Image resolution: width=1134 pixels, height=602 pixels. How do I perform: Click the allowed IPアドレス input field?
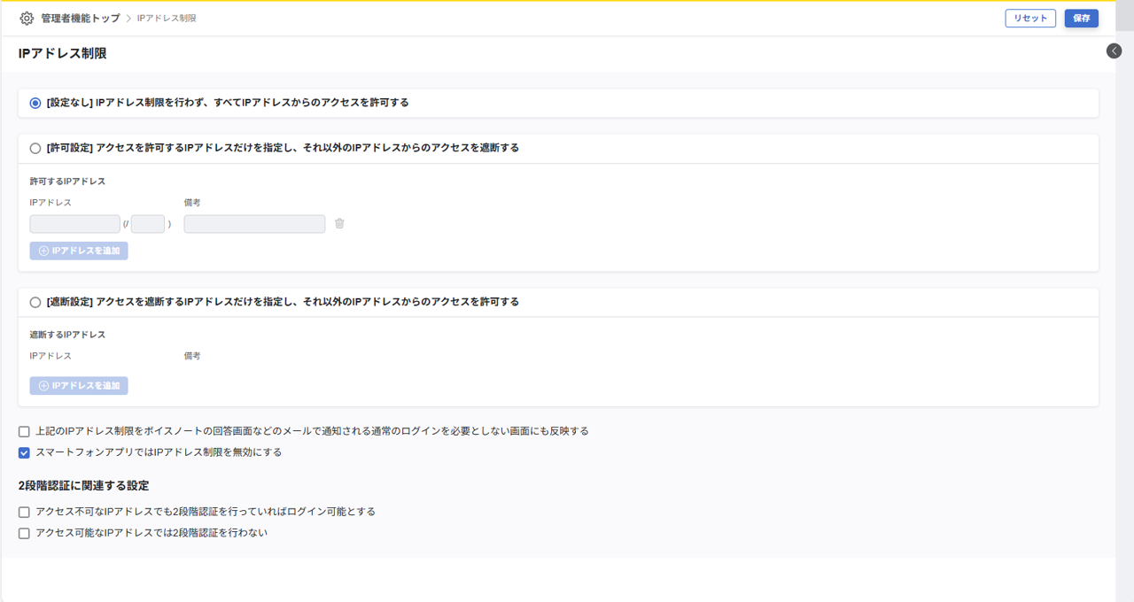point(74,224)
